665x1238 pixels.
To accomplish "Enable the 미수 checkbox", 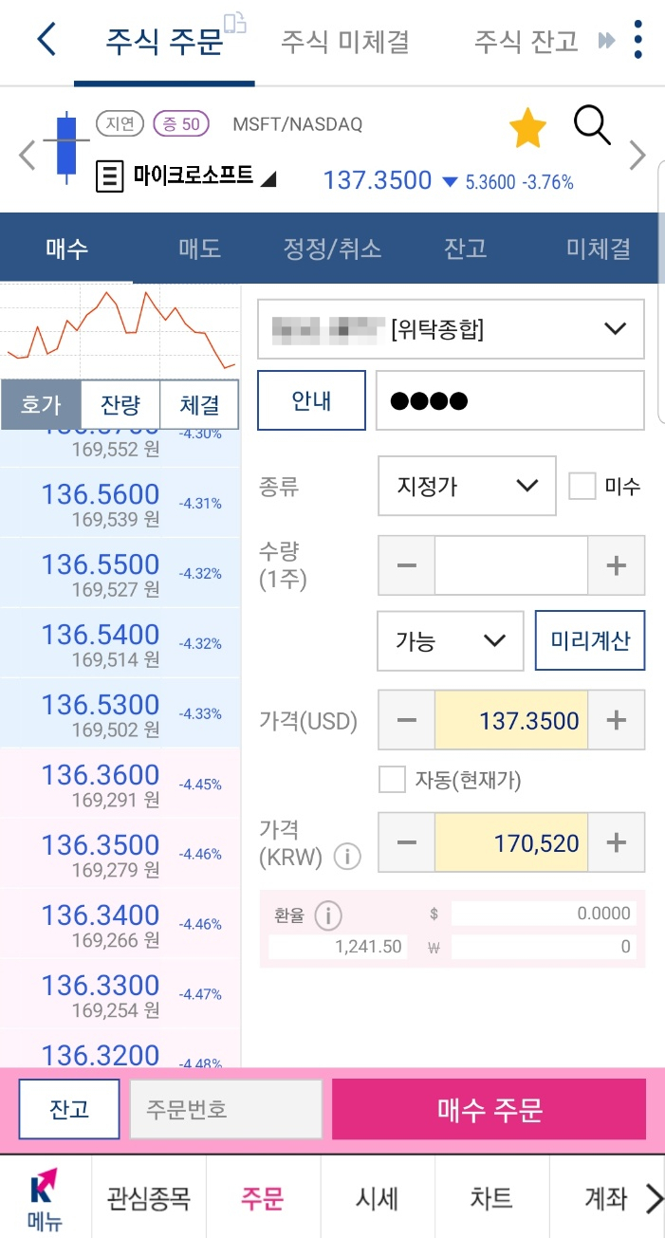I will tap(582, 485).
